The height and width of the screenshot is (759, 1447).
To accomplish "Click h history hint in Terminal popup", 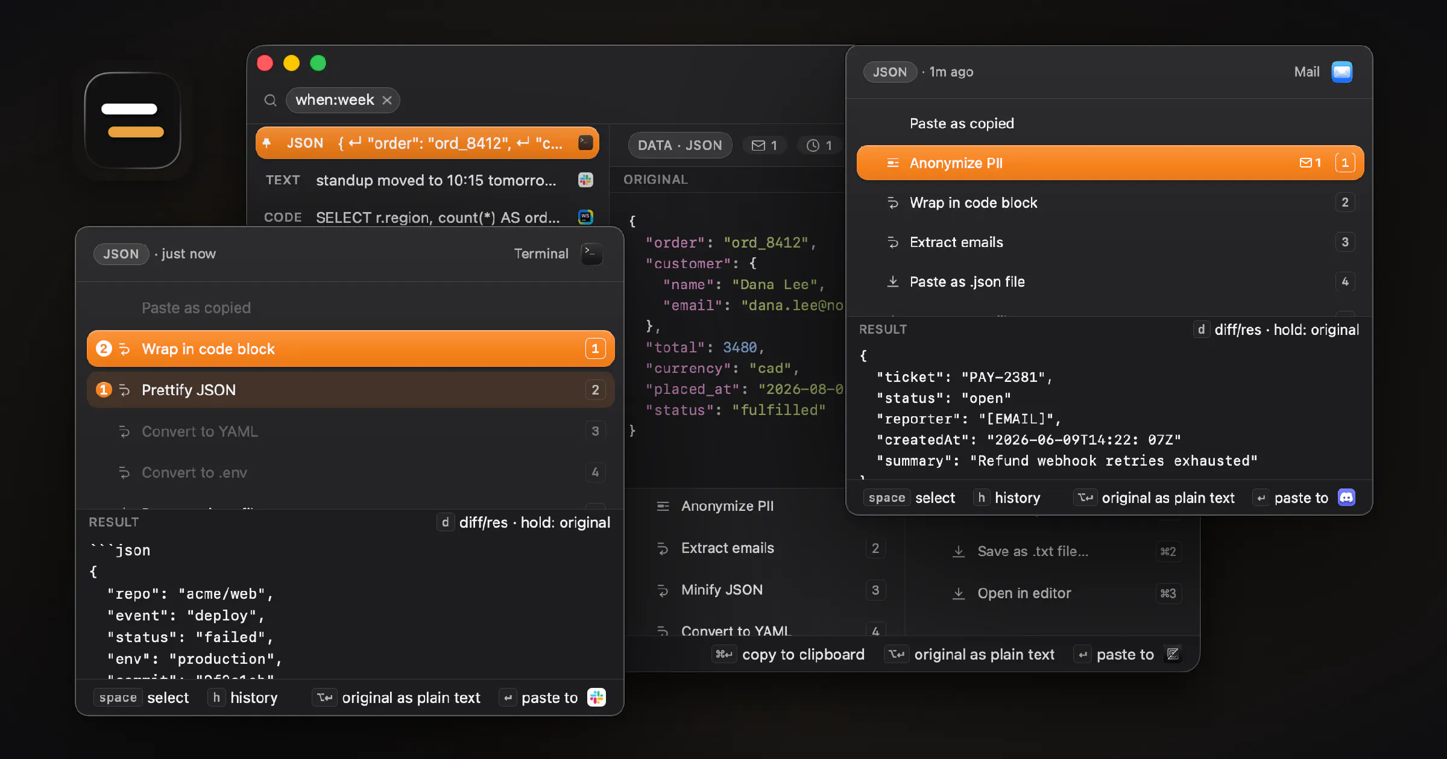I will (243, 698).
